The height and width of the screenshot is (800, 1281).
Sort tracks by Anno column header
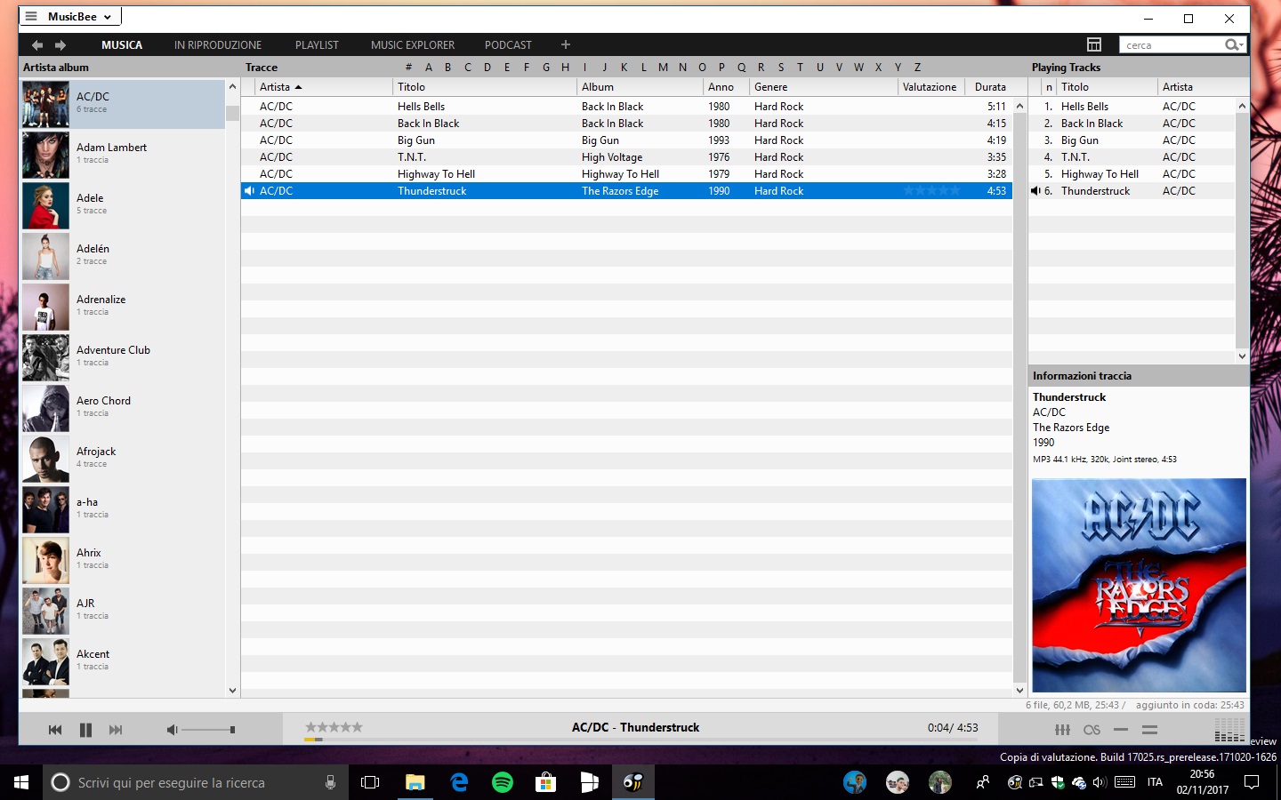pos(726,87)
